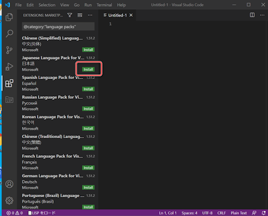Open the editor more actions ellipsis
268x216 pixels.
(x=262, y=15)
